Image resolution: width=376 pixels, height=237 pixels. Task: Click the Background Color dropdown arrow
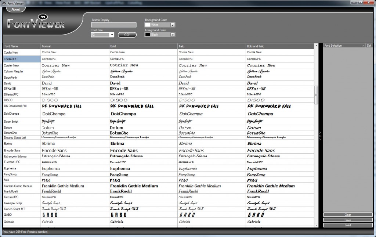(x=172, y=25)
